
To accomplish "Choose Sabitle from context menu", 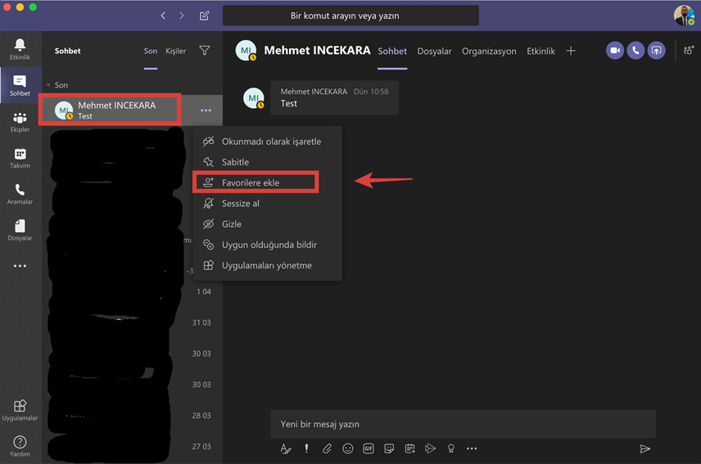I will click(x=267, y=162).
